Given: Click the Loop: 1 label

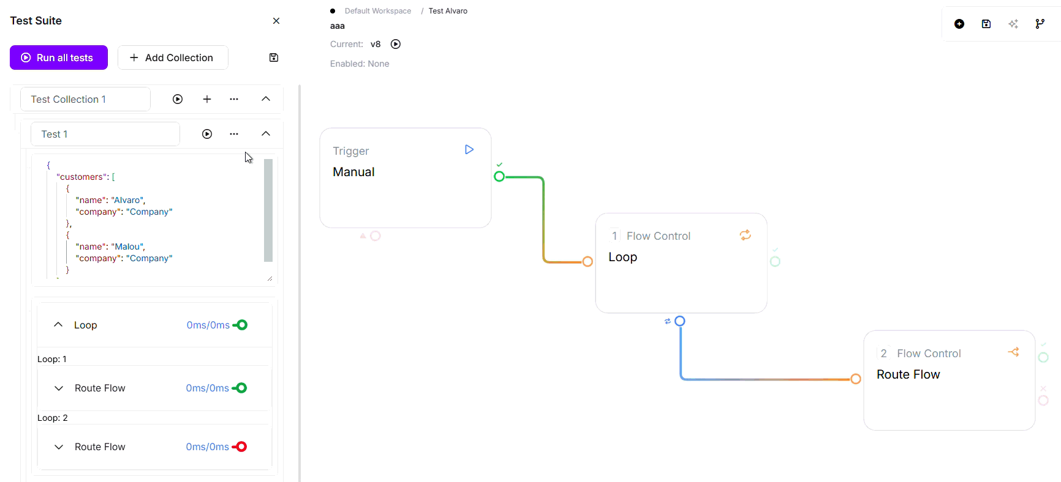Looking at the screenshot, I should pyautogui.click(x=52, y=359).
